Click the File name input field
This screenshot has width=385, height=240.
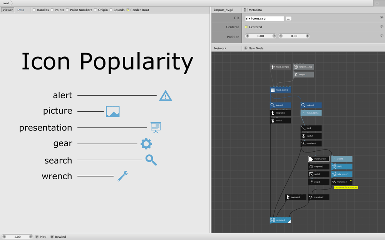tap(264, 18)
